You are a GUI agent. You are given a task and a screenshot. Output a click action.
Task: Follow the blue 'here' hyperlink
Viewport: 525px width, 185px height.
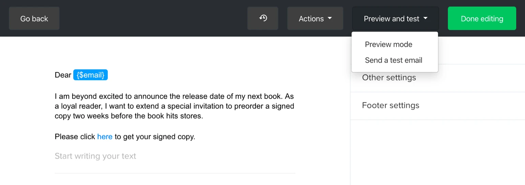click(105, 137)
